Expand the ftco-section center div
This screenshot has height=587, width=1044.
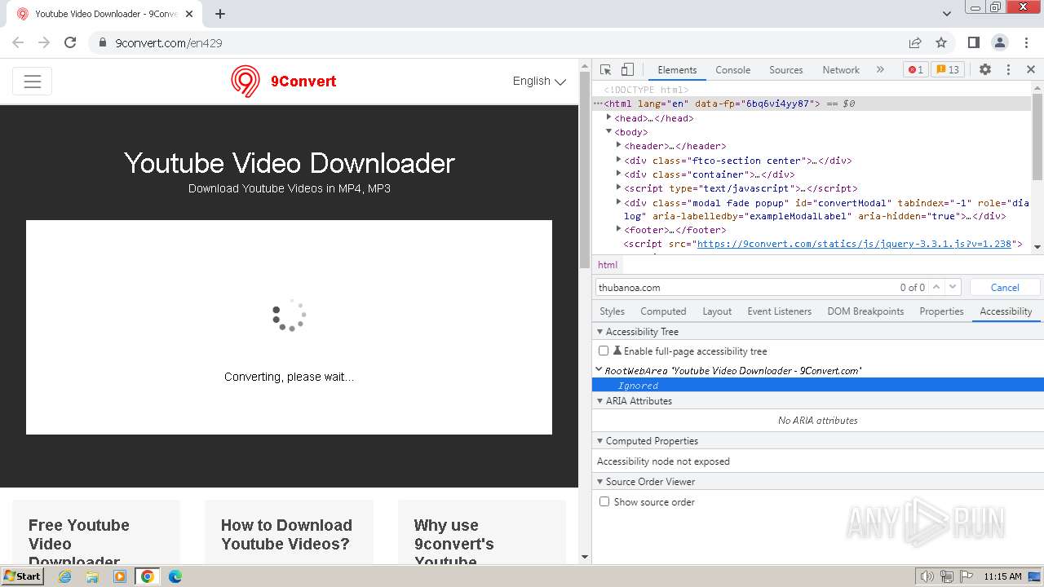pyautogui.click(x=619, y=160)
